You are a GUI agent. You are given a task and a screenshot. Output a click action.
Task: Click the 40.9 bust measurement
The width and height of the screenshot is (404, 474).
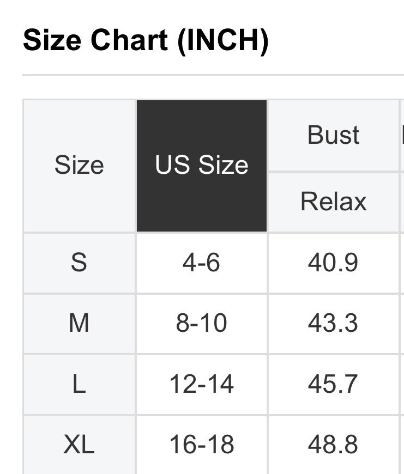tap(333, 263)
